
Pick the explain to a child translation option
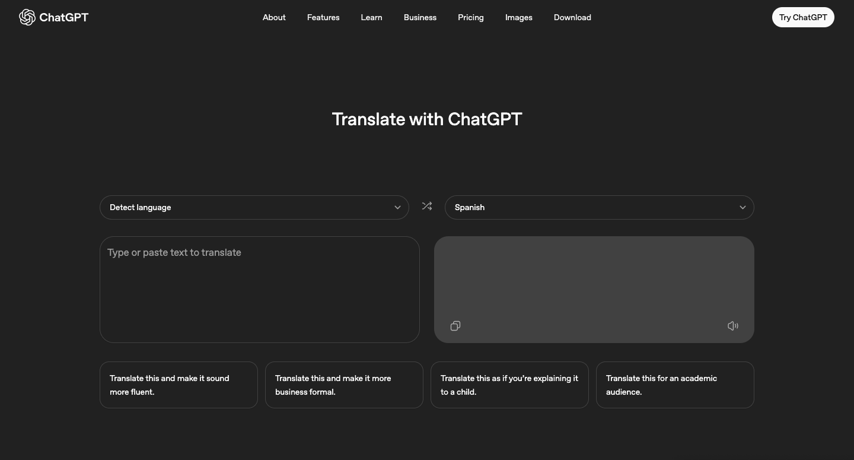[509, 385]
